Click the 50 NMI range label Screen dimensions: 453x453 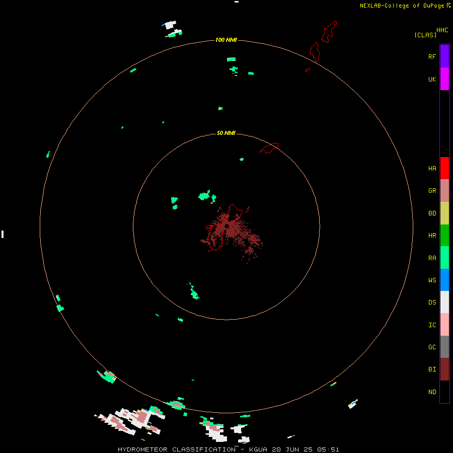[226, 133]
